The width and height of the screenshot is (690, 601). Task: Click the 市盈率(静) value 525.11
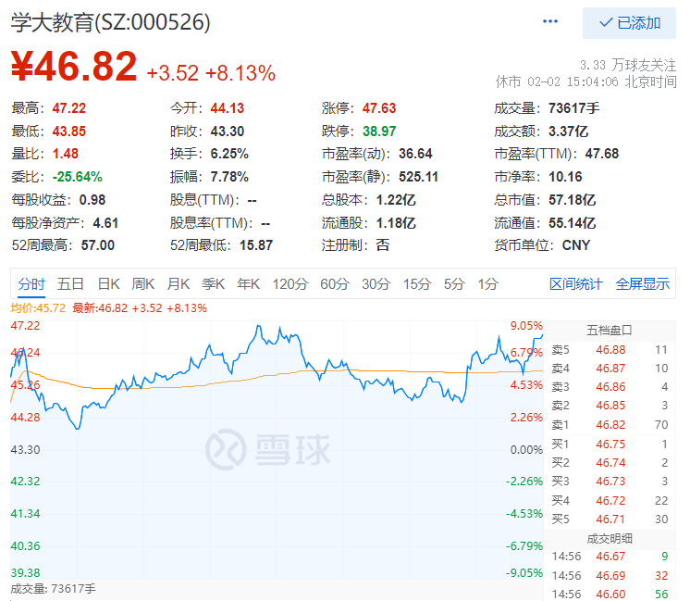point(418,177)
